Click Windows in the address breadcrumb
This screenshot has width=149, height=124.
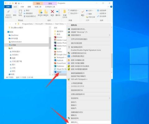click(x=49, y=24)
